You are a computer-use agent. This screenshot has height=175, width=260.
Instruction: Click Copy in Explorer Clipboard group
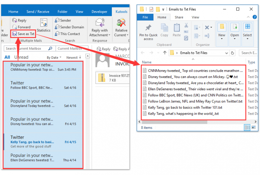pyautogui.click(x=164, y=30)
